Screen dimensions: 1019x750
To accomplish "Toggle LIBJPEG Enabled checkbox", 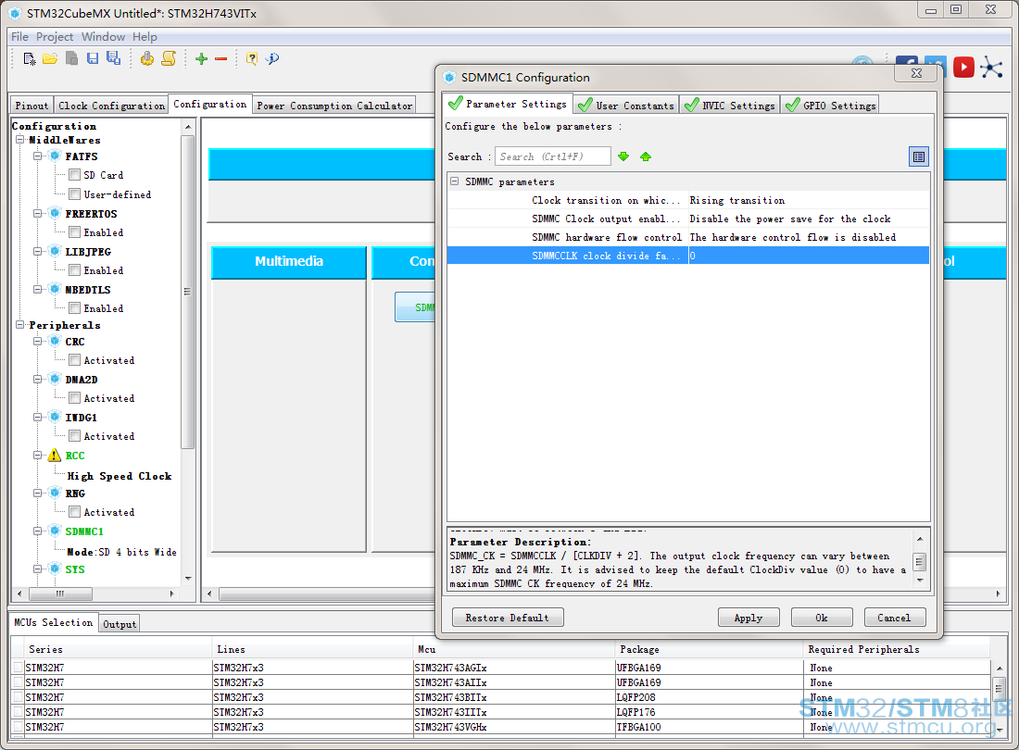I will pos(75,270).
